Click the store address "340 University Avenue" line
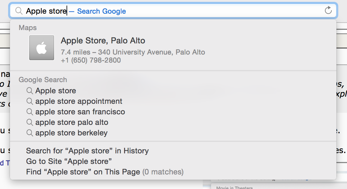 pyautogui.click(x=133, y=52)
